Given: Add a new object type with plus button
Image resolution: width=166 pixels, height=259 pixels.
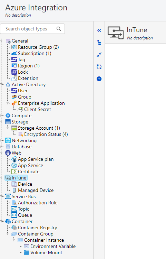Looking at the screenshot, I should tap(99, 79).
